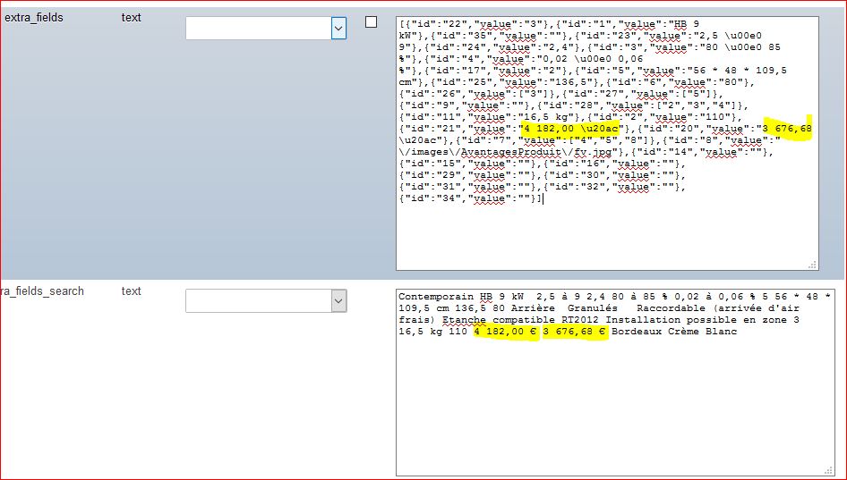Click inside the extra_fields_search textarea

pos(615,383)
